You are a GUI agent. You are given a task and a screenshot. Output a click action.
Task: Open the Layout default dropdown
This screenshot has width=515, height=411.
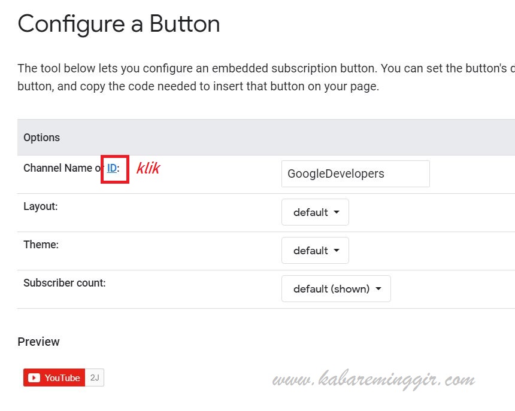315,212
